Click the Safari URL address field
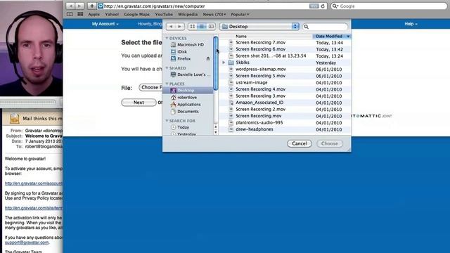Viewport: 450px width, 253px height. click(x=204, y=6)
